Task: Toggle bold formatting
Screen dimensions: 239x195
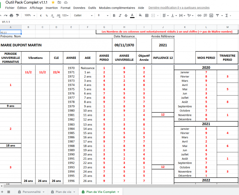Action: click(x=114, y=15)
